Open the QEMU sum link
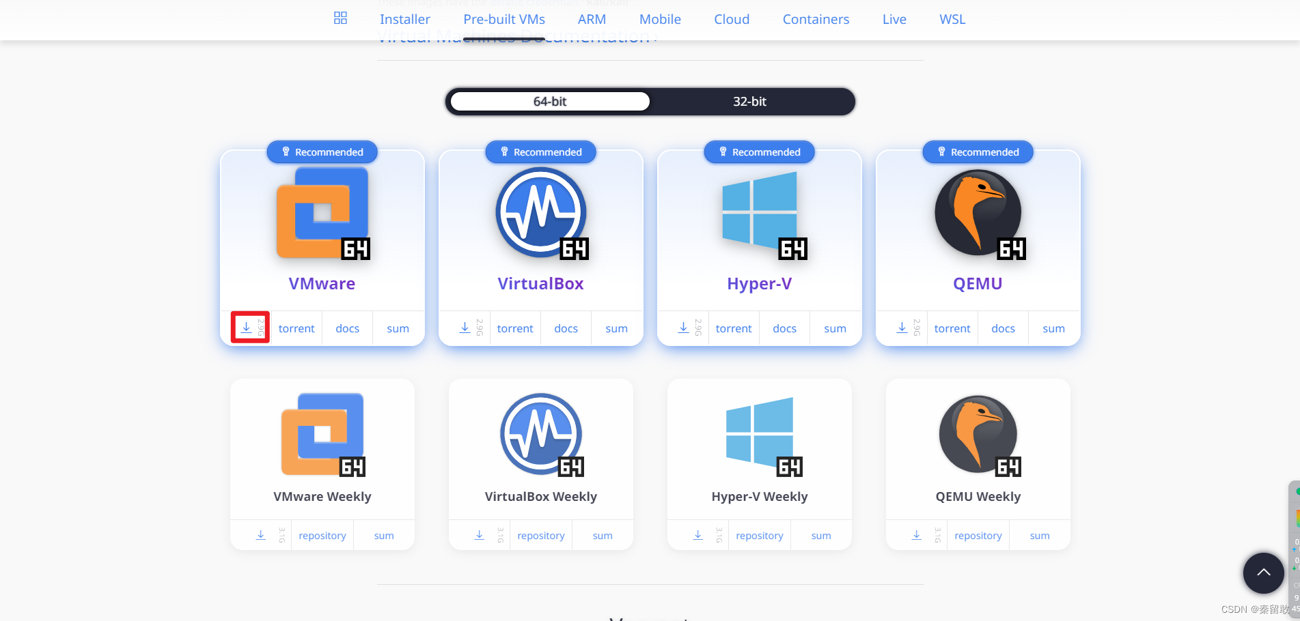 (x=1053, y=328)
